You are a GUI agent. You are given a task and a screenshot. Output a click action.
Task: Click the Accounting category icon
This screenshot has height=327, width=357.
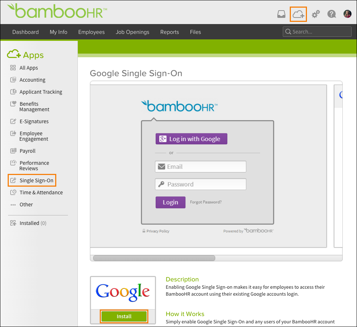pos(13,79)
